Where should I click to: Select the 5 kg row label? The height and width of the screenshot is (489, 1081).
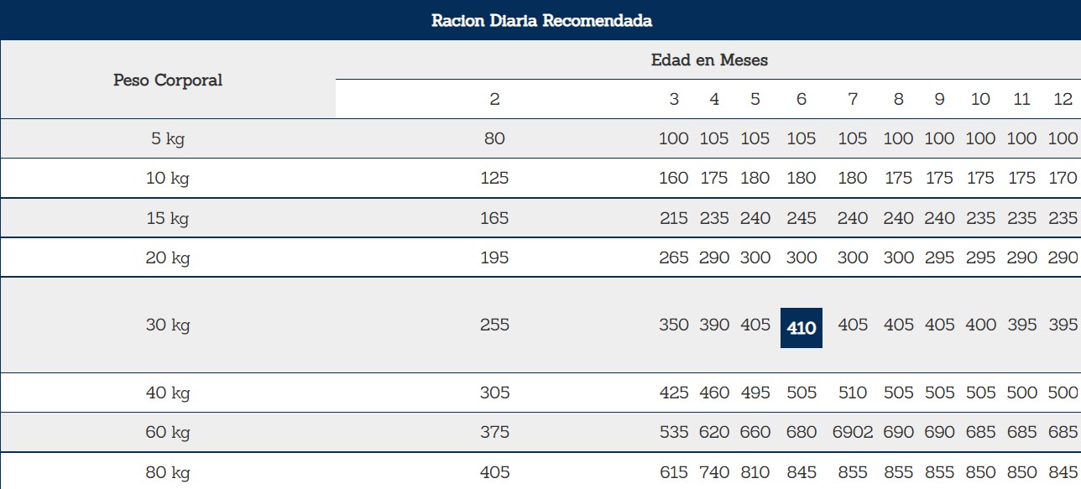click(168, 138)
